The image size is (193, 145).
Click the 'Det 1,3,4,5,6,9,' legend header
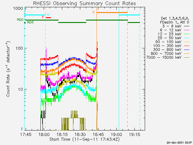point(175,18)
